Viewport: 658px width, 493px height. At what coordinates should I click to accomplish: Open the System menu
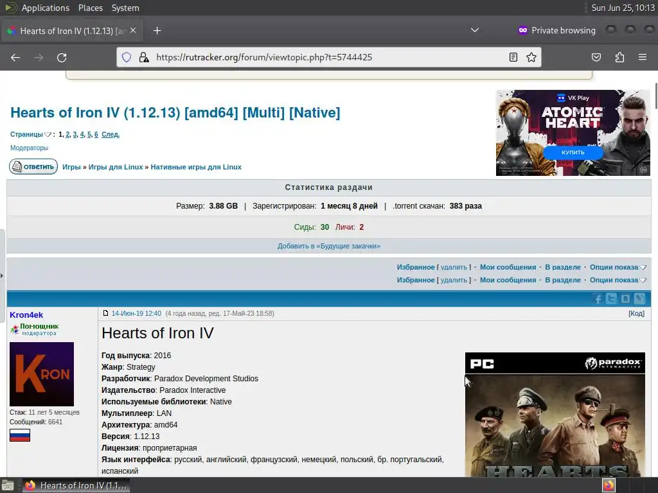click(125, 8)
